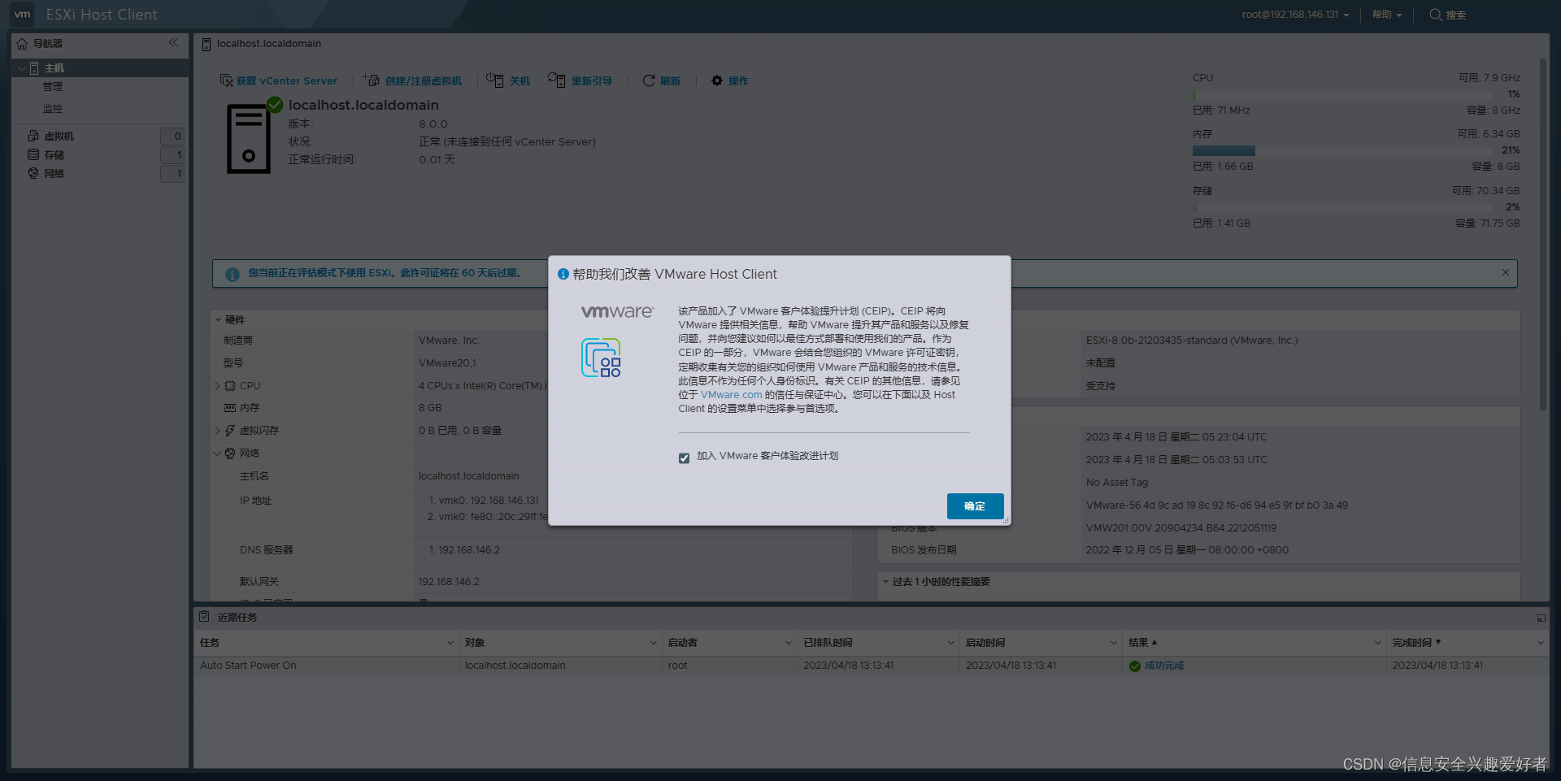This screenshot has width=1561, height=781.
Task: Open the Help dropdown menu
Action: [x=1386, y=15]
